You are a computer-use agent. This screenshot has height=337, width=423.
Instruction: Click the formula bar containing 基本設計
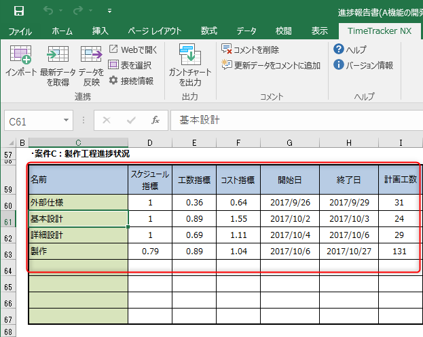292,120
